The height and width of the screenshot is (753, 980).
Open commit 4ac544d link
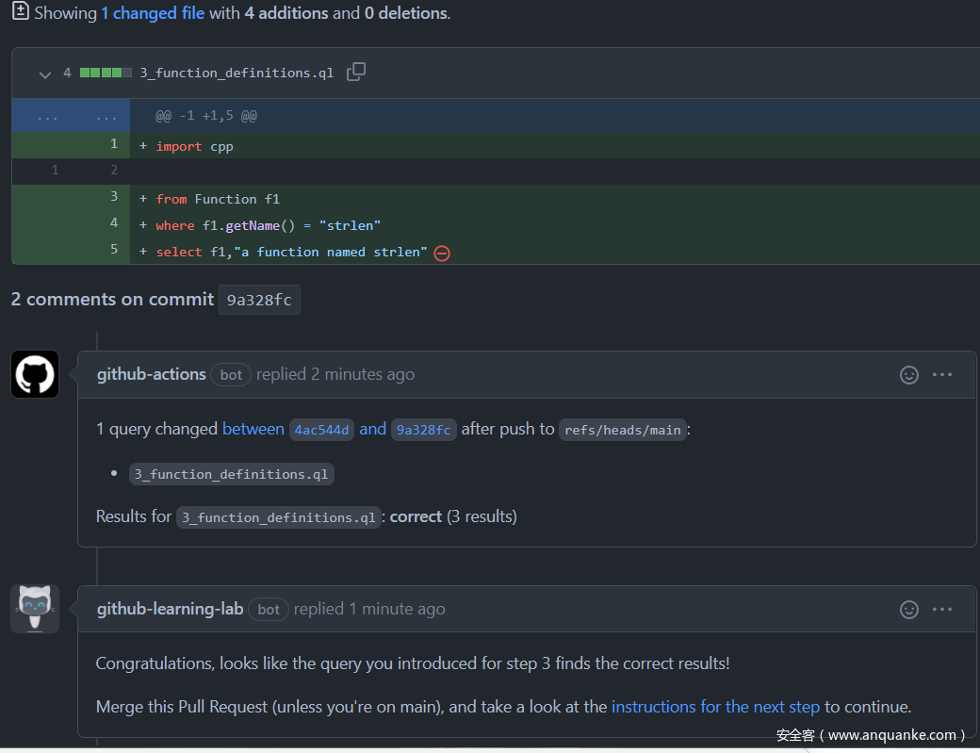[321, 430]
